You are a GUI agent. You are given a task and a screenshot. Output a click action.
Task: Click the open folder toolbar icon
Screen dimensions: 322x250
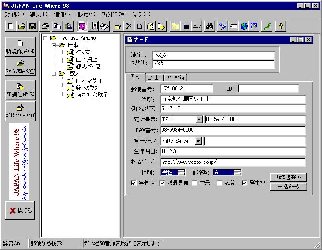coord(21,26)
